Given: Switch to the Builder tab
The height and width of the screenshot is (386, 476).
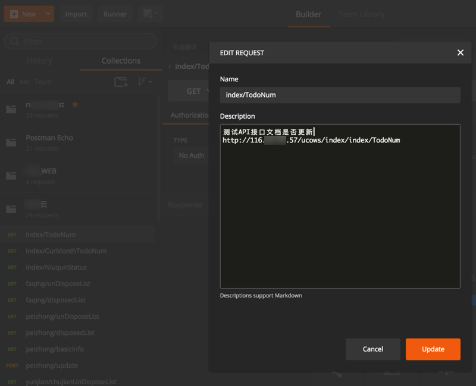Looking at the screenshot, I should (308, 14).
